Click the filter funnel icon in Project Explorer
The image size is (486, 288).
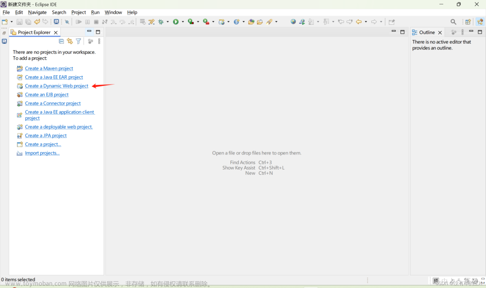[78, 41]
